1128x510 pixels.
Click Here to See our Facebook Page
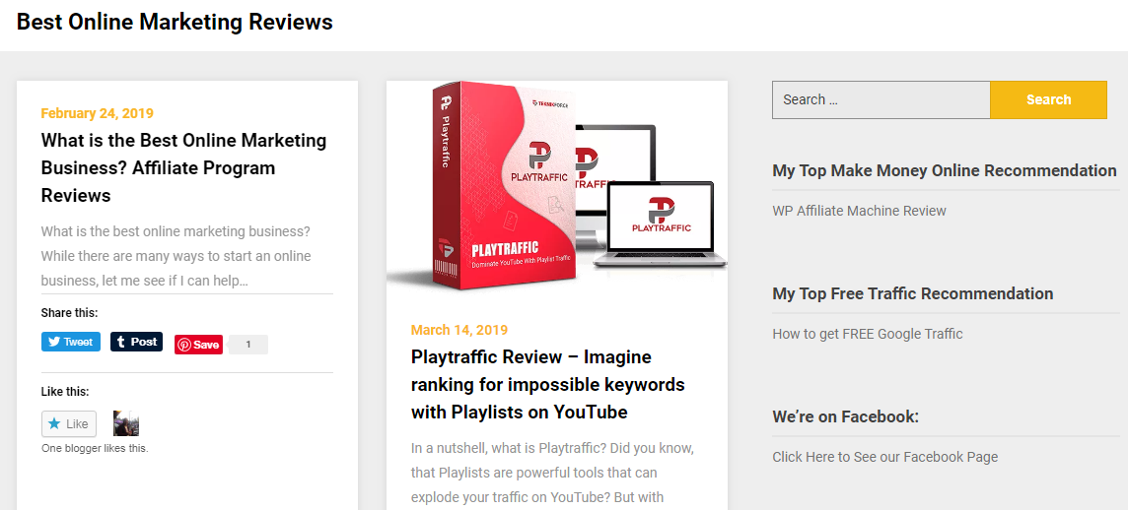[x=884, y=457]
